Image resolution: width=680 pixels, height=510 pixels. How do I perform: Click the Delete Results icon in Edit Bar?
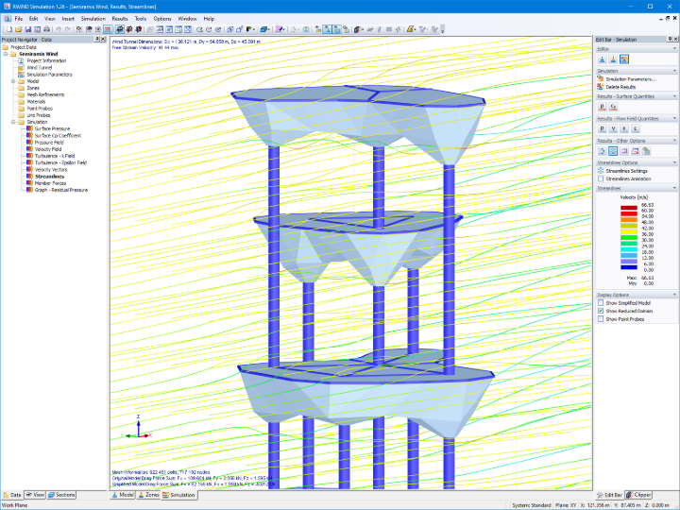click(601, 87)
